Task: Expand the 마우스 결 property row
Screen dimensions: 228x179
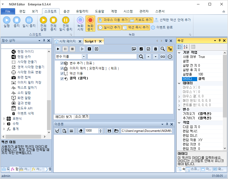Action: tap(179, 96)
